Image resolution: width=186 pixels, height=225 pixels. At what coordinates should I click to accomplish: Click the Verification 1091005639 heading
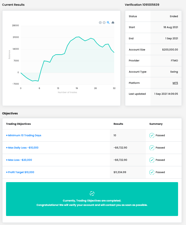coord(142,5)
